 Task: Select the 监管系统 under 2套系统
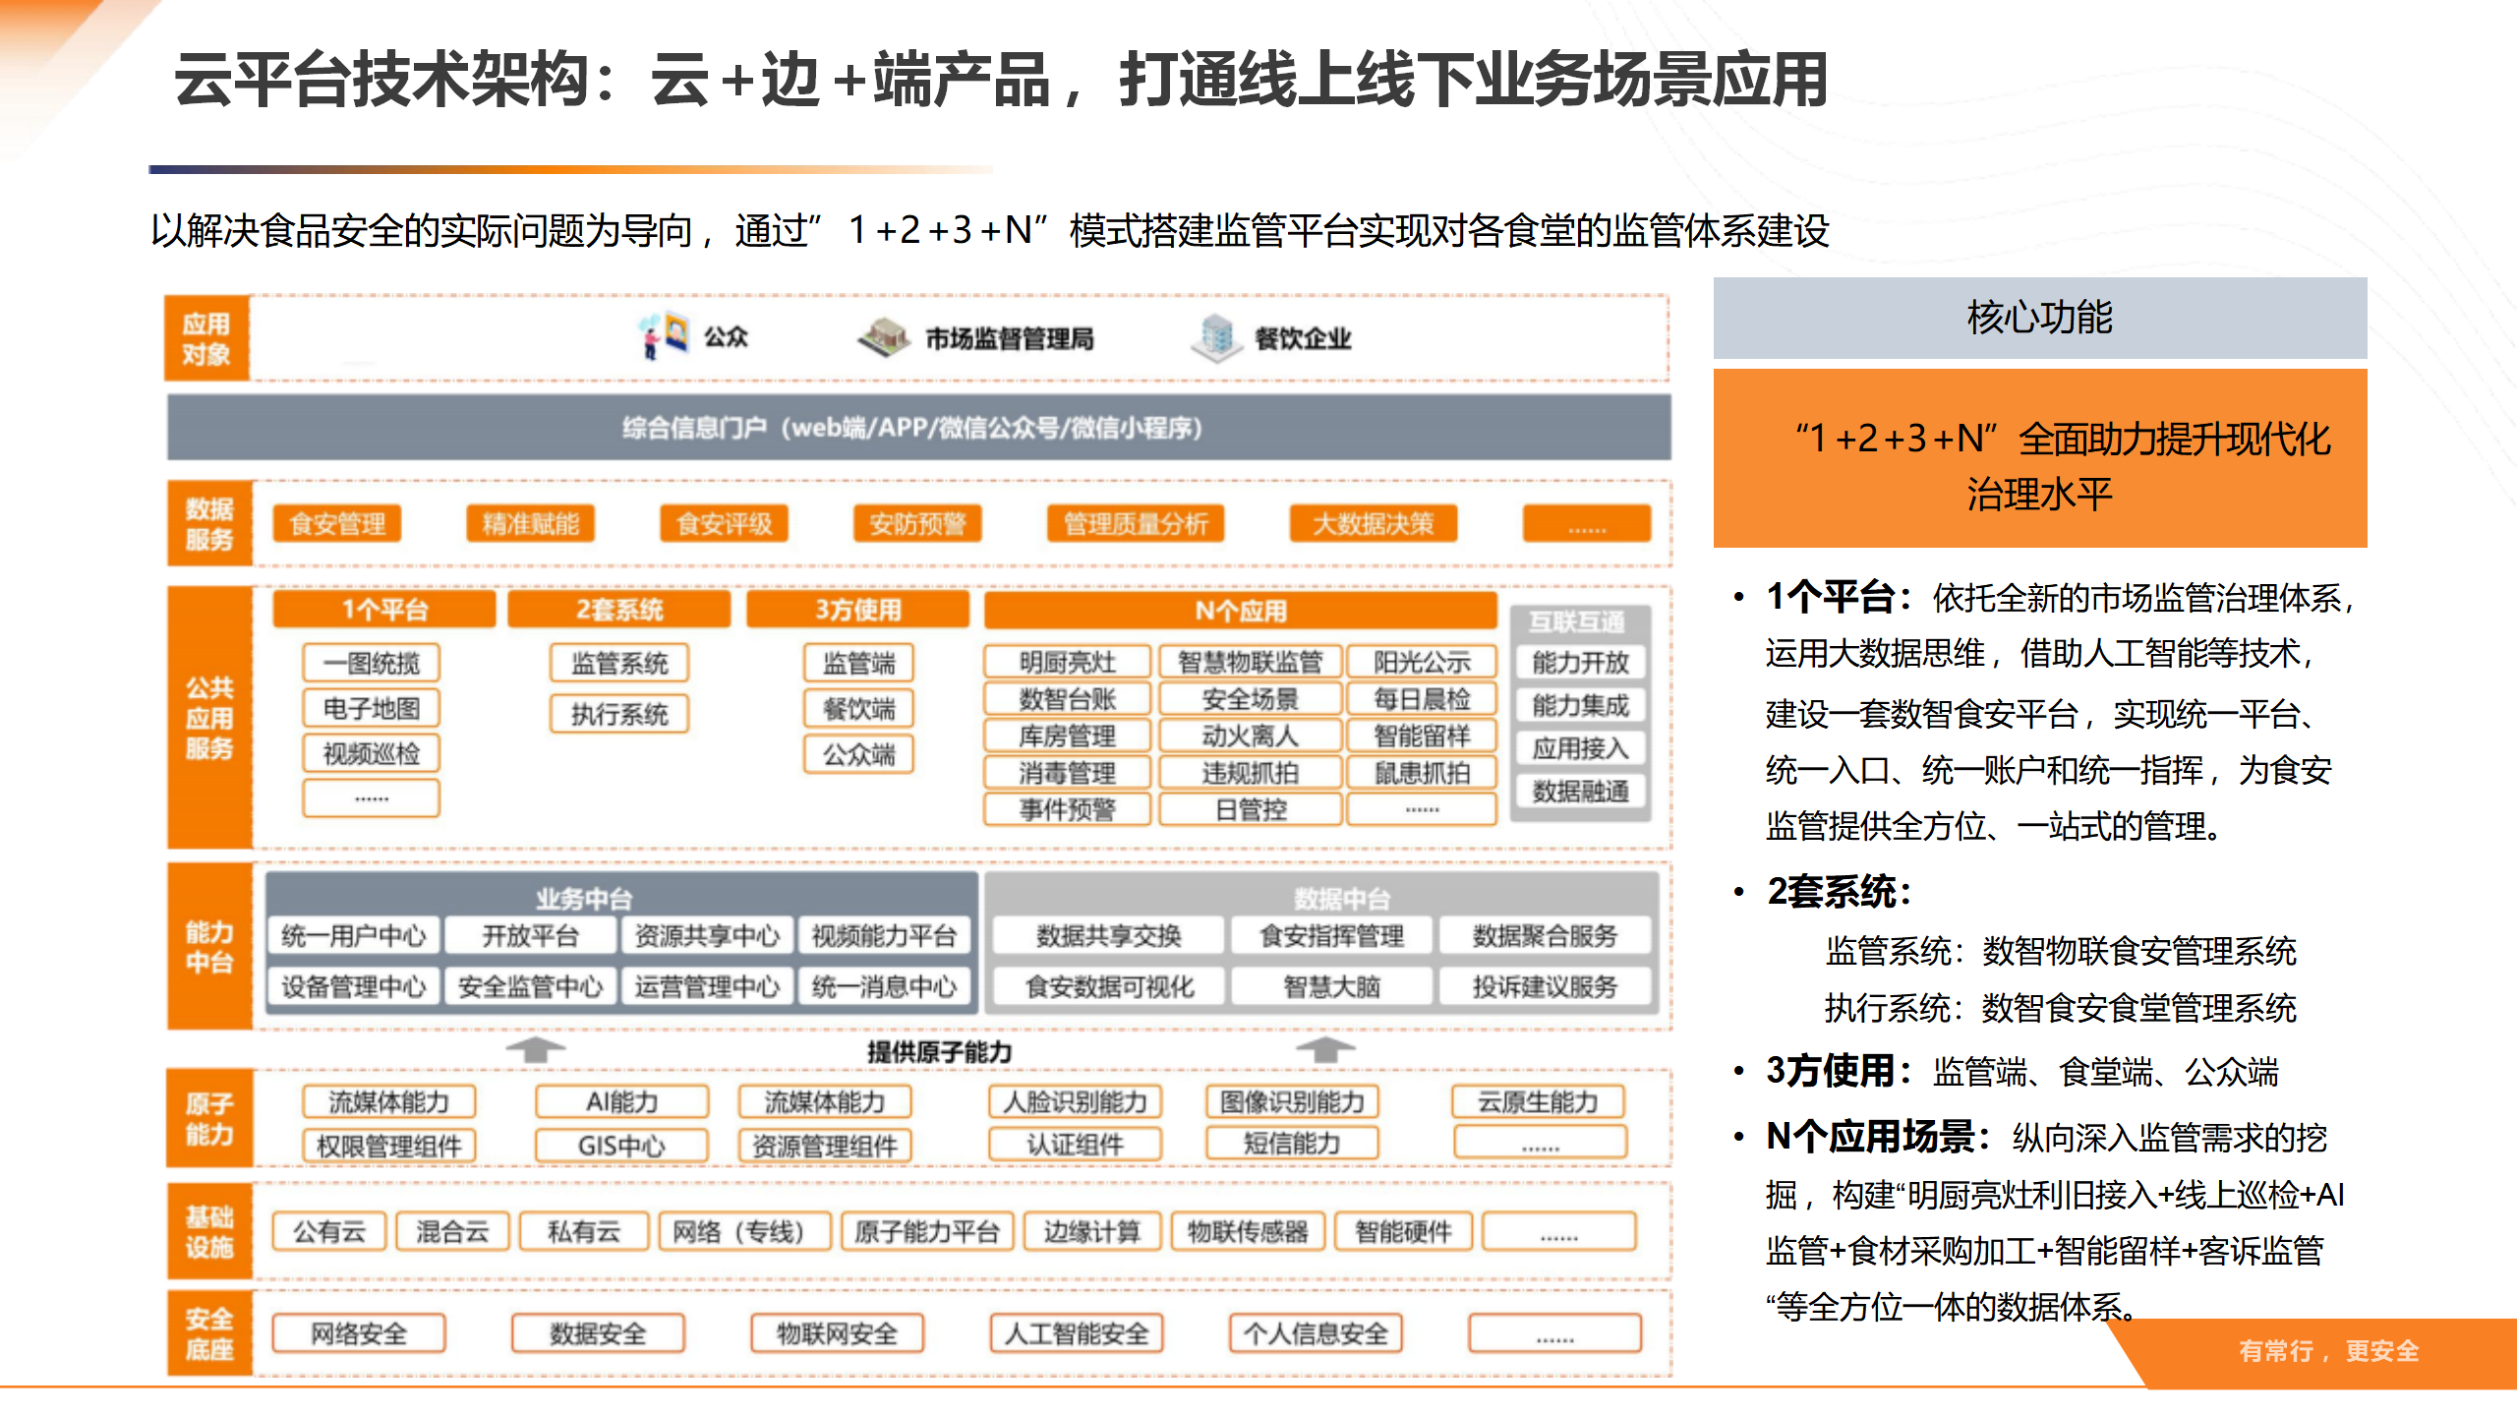pos(620,665)
